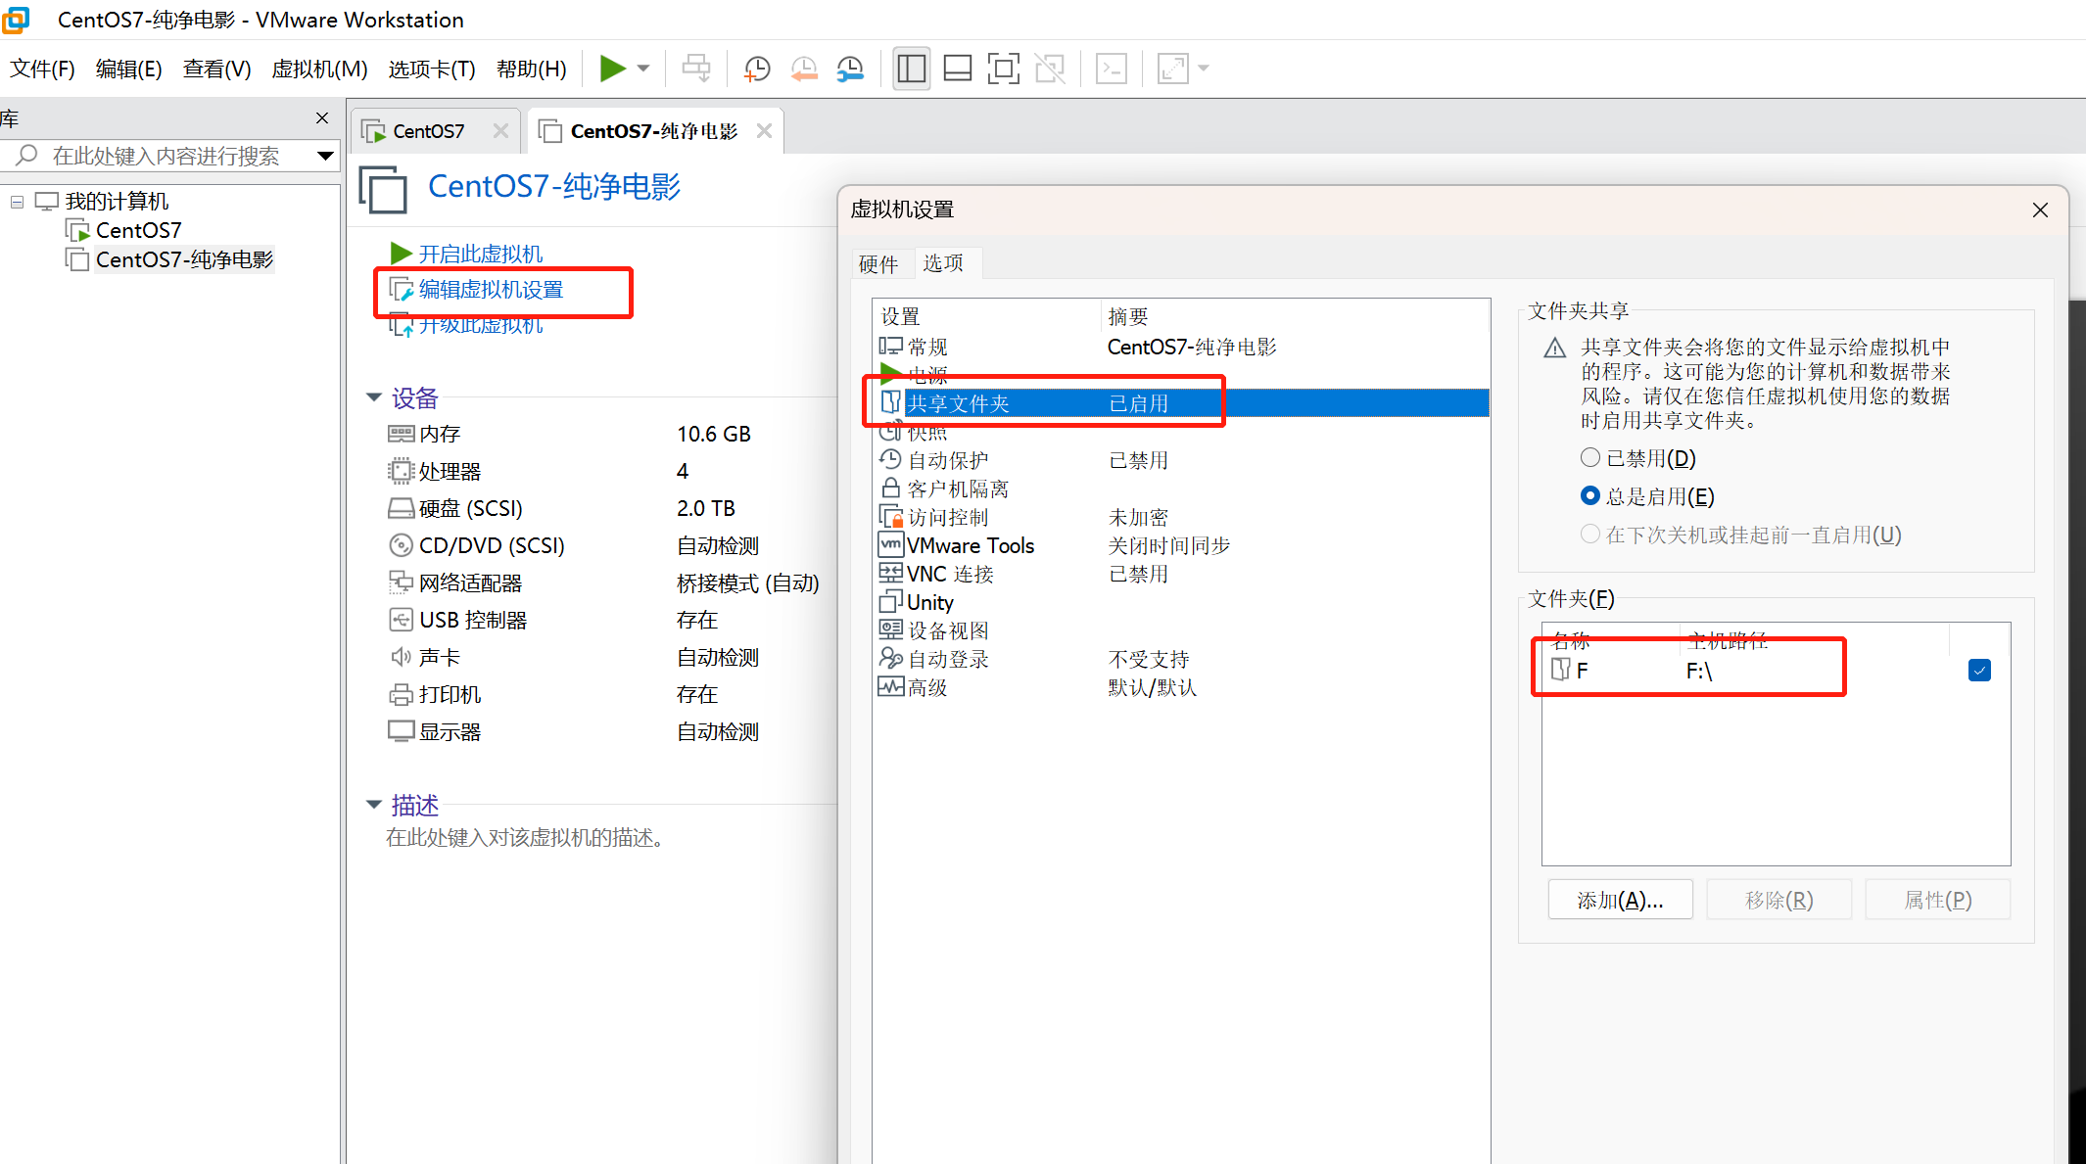Uncheck the F shared folder checkbox
The height and width of the screenshot is (1164, 2086).
pos(1979,671)
